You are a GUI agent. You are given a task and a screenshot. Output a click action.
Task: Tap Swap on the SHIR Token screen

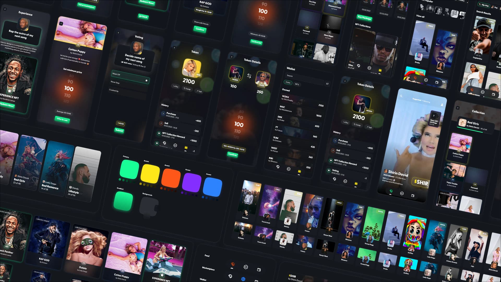[x=187, y=89]
